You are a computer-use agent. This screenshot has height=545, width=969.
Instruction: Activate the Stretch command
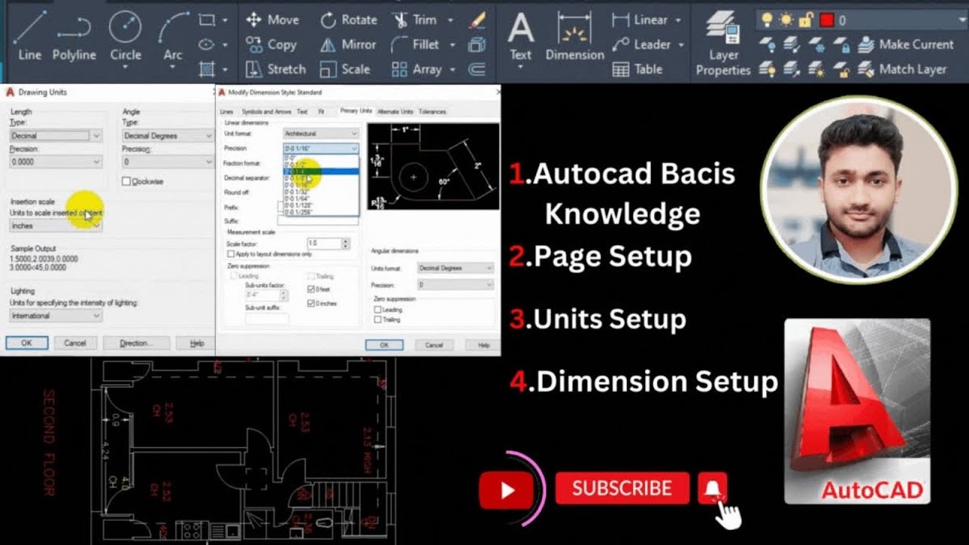point(276,69)
